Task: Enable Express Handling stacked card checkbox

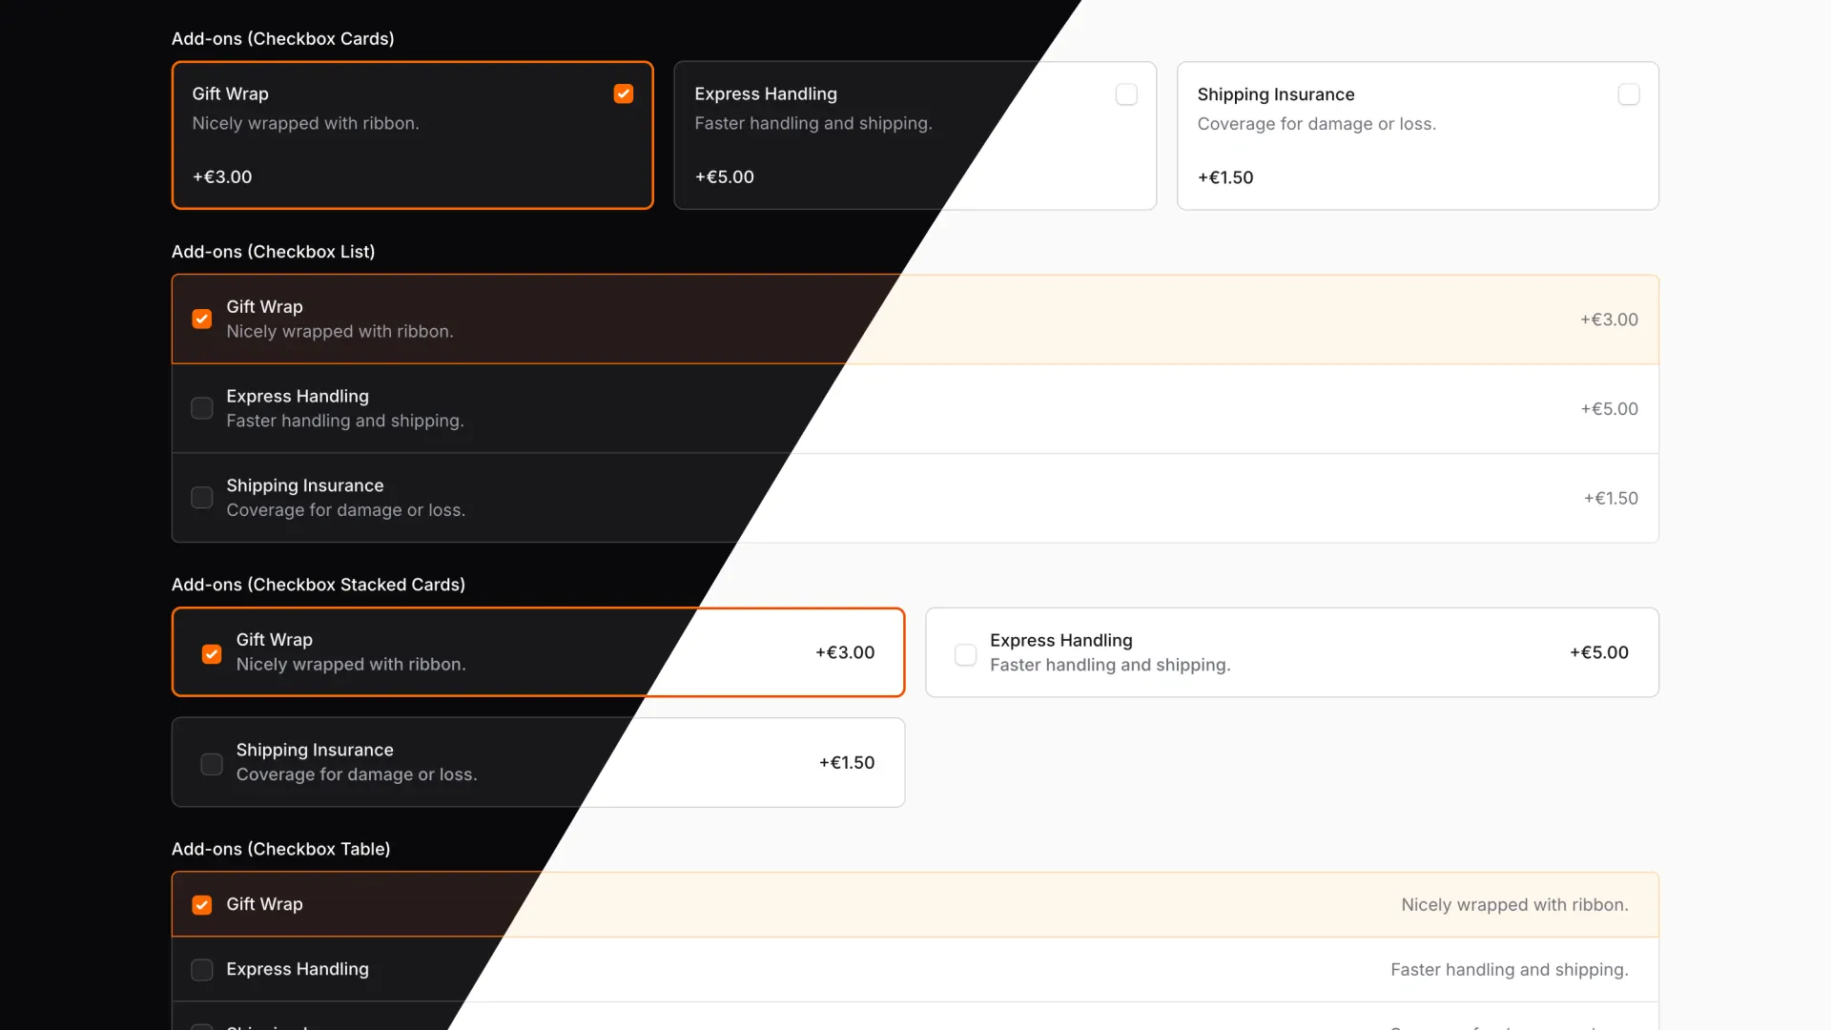Action: pos(965,653)
